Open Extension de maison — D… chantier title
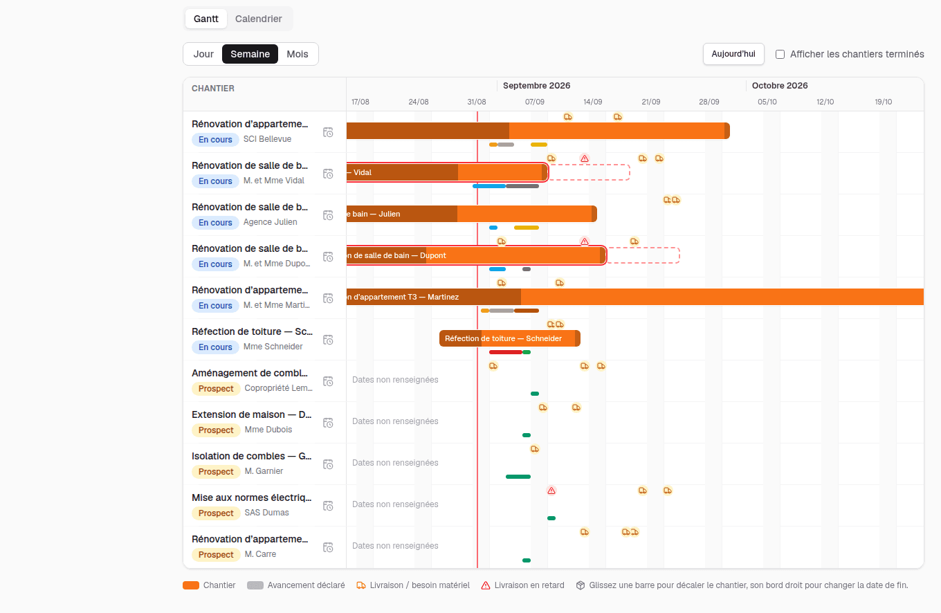941x613 pixels. [x=252, y=414]
